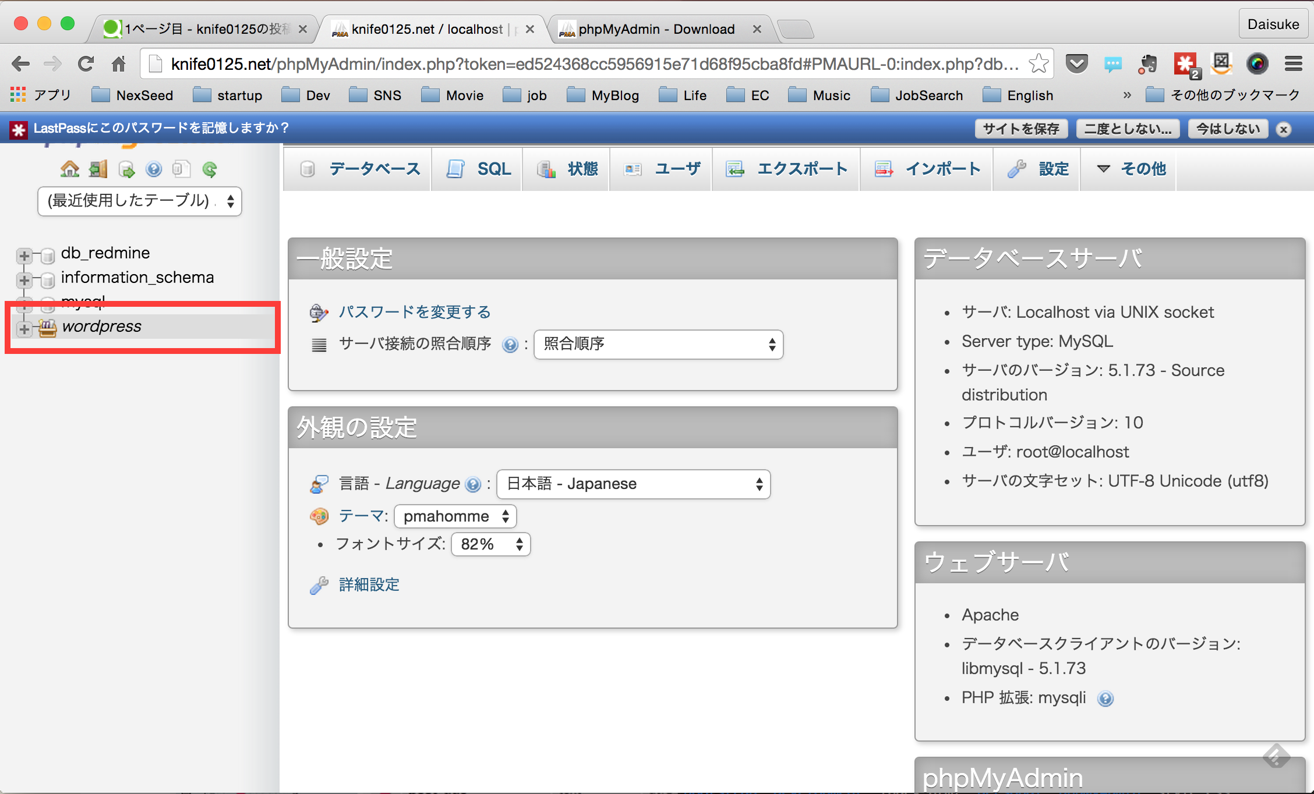Open the テーマ pmahomme theme dropdown
The width and height of the screenshot is (1314, 794).
tap(455, 516)
